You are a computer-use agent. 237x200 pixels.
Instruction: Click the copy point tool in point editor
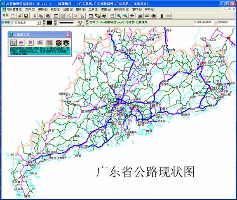[x=40, y=43]
